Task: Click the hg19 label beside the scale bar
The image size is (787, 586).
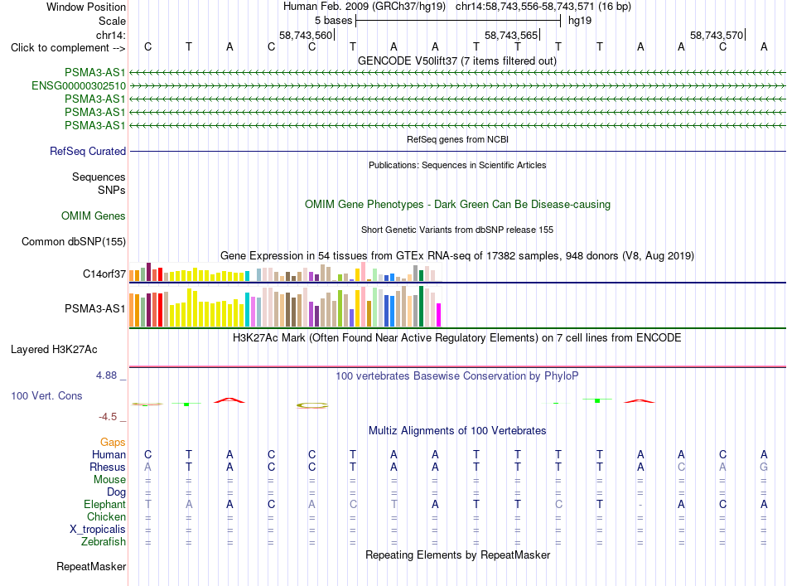Action: click(x=580, y=21)
